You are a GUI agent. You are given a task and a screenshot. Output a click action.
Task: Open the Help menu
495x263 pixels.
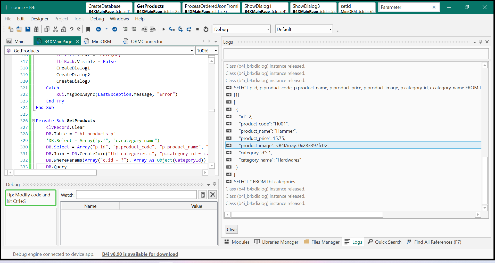coord(140,19)
